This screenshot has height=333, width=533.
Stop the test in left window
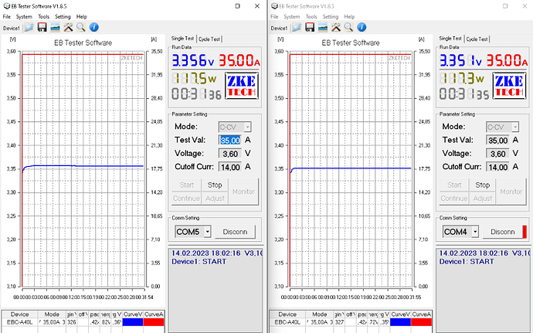(x=215, y=185)
